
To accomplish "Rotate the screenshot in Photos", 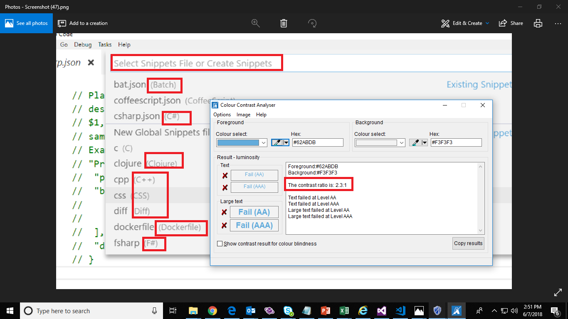I will 312,23.
